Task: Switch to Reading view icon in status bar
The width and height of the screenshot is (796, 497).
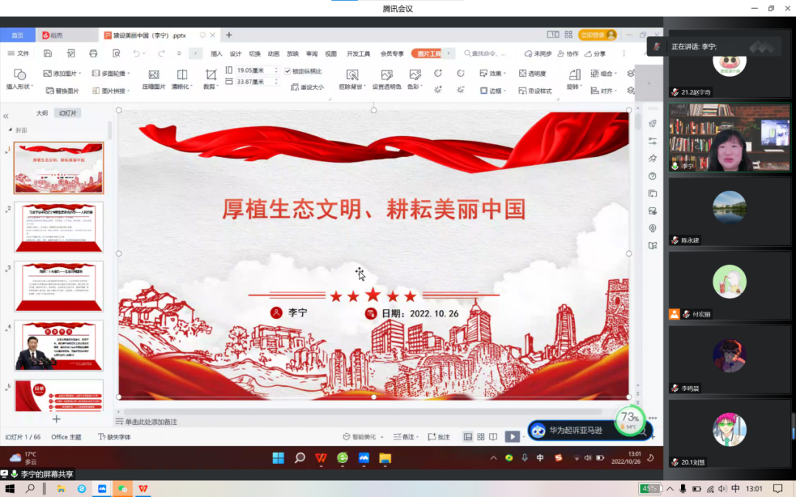Action: pos(493,437)
